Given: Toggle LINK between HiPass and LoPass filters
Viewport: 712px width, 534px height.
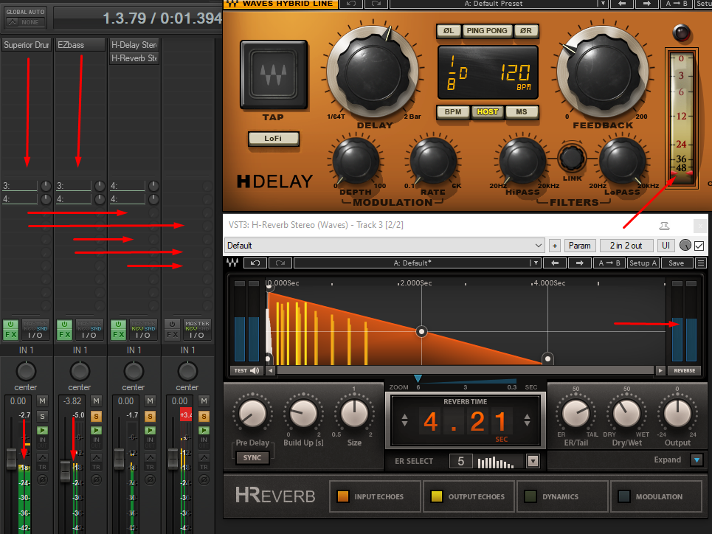Looking at the screenshot, I should click(x=572, y=158).
